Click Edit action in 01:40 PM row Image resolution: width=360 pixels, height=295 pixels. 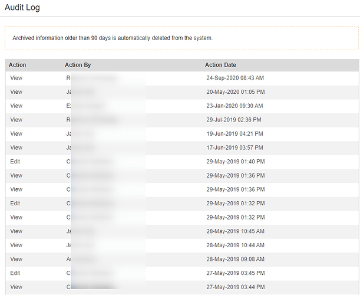point(15,162)
